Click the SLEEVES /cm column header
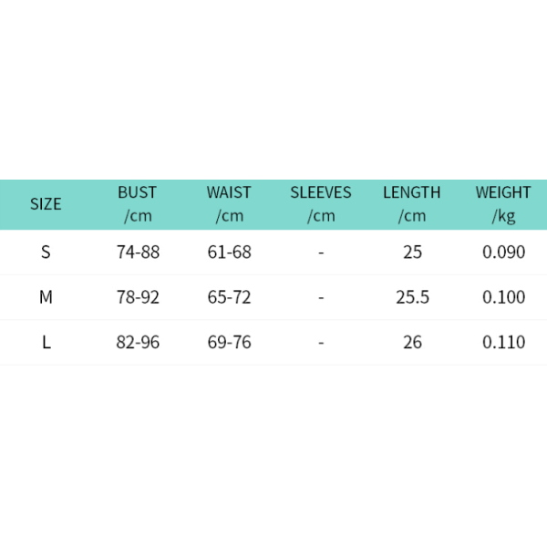 [x=321, y=204]
